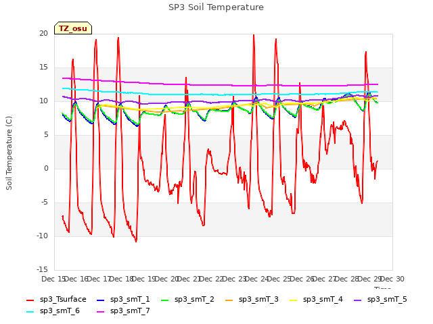Screen dimensions: 433x324
Task: Click the y-axis value -15
Action: coord(43,270)
